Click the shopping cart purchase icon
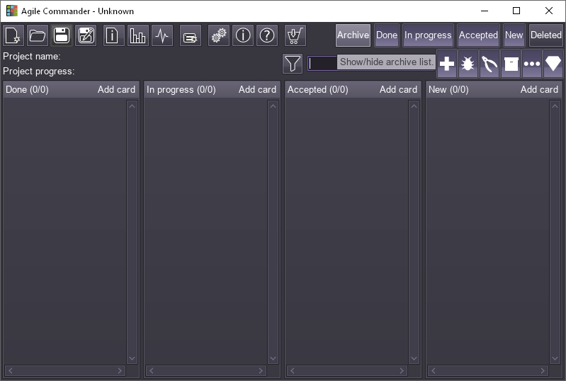566x381 pixels. (x=295, y=35)
